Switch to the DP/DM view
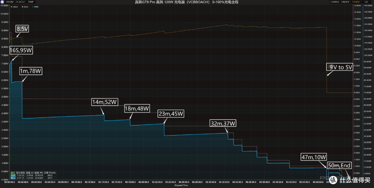The image size is (374, 188). 10,2
